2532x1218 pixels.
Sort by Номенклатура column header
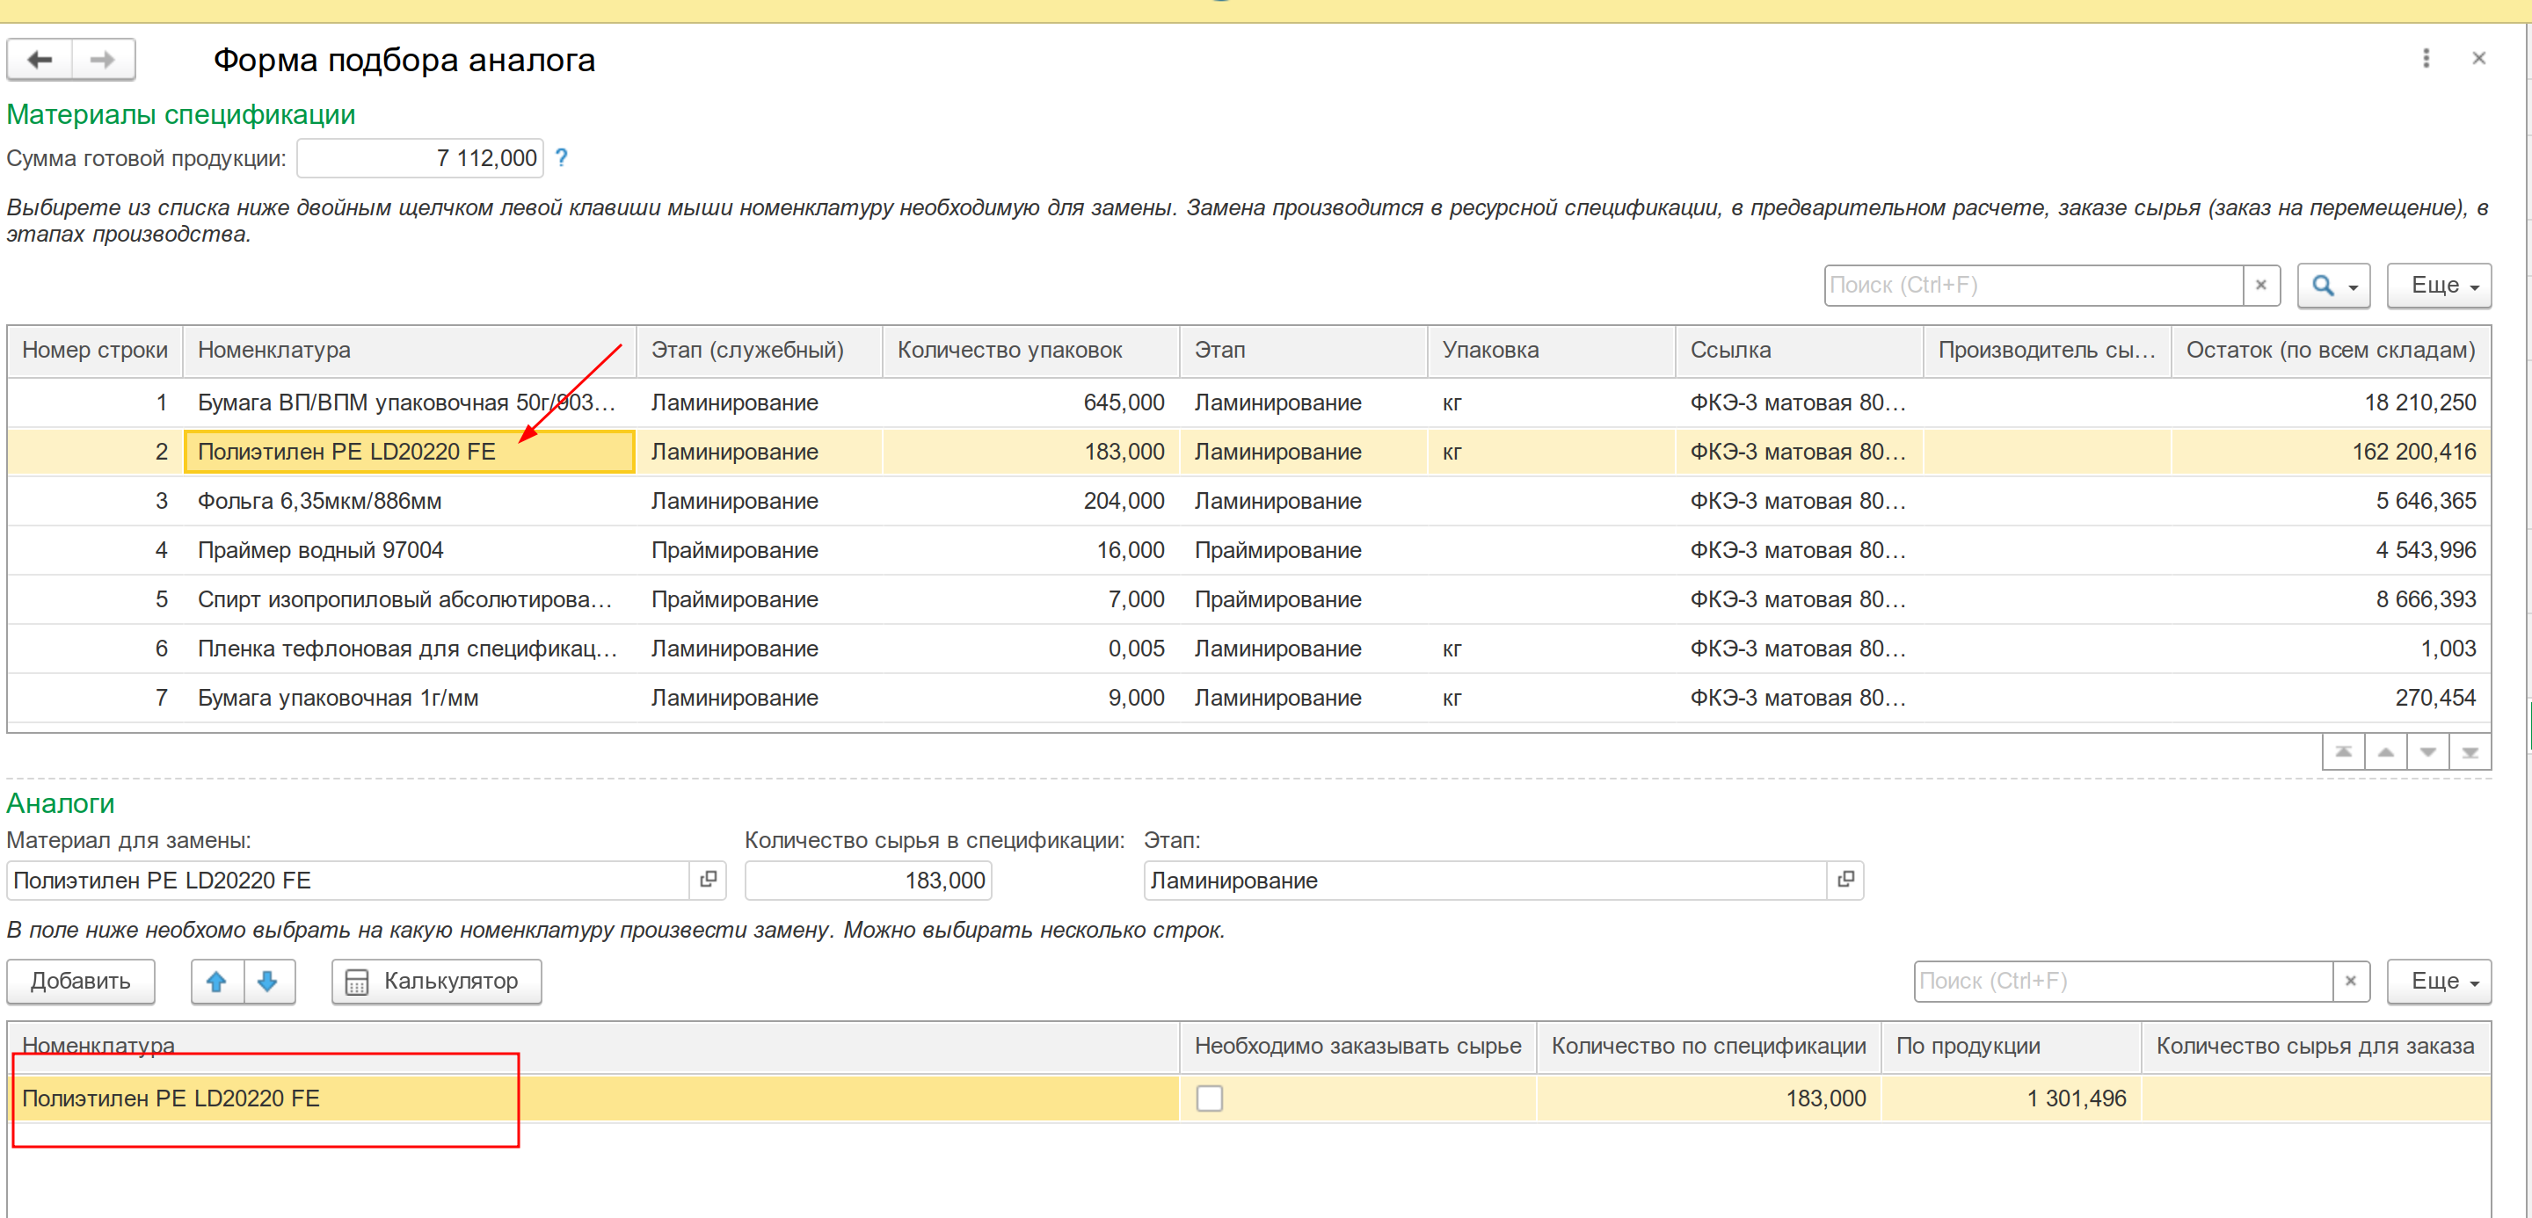273,350
